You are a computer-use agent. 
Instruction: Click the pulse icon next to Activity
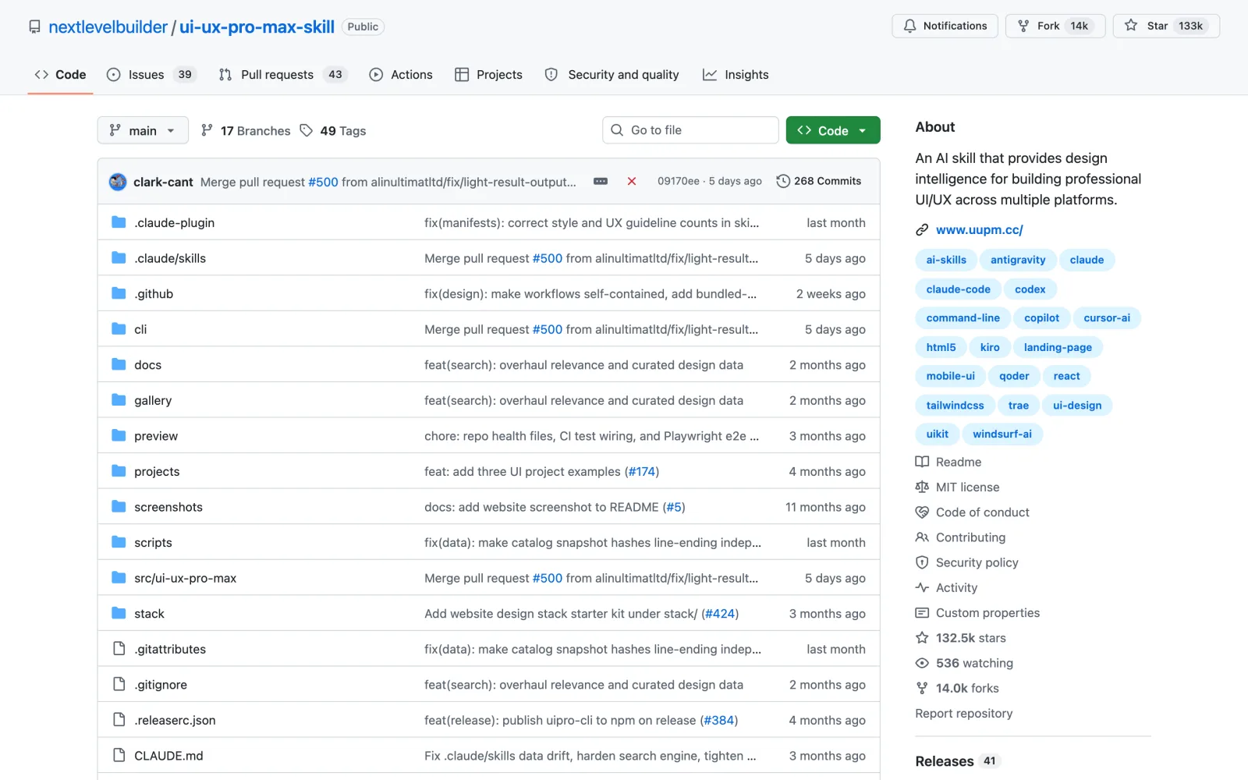pos(922,587)
